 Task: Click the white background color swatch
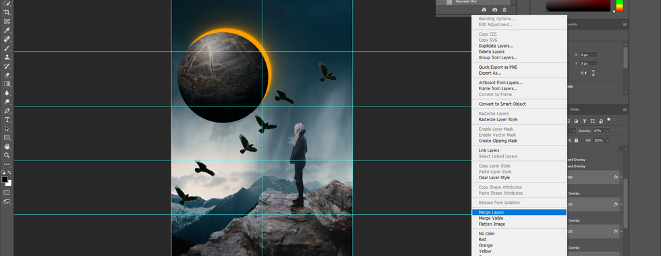pos(9,183)
